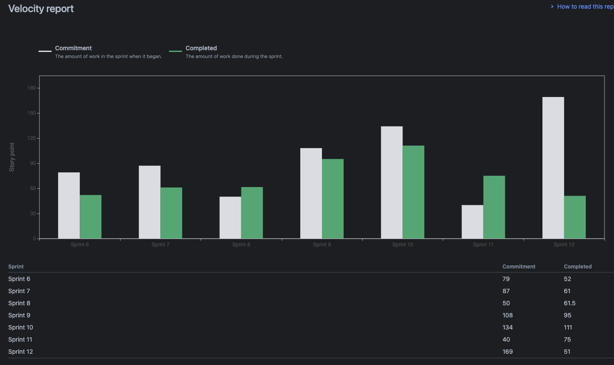
Task: Click the green Completed legend swatch
Action: click(175, 51)
